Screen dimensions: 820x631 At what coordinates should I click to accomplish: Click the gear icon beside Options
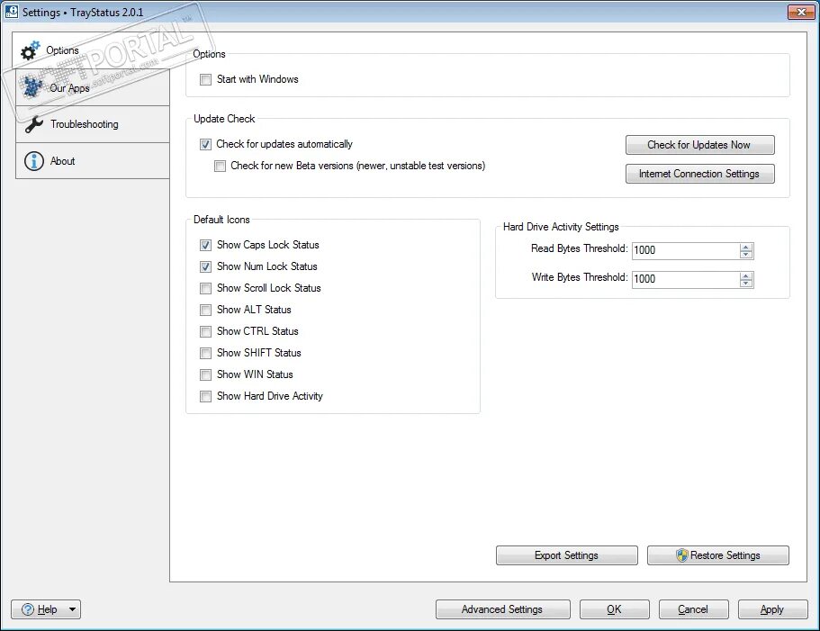click(31, 50)
